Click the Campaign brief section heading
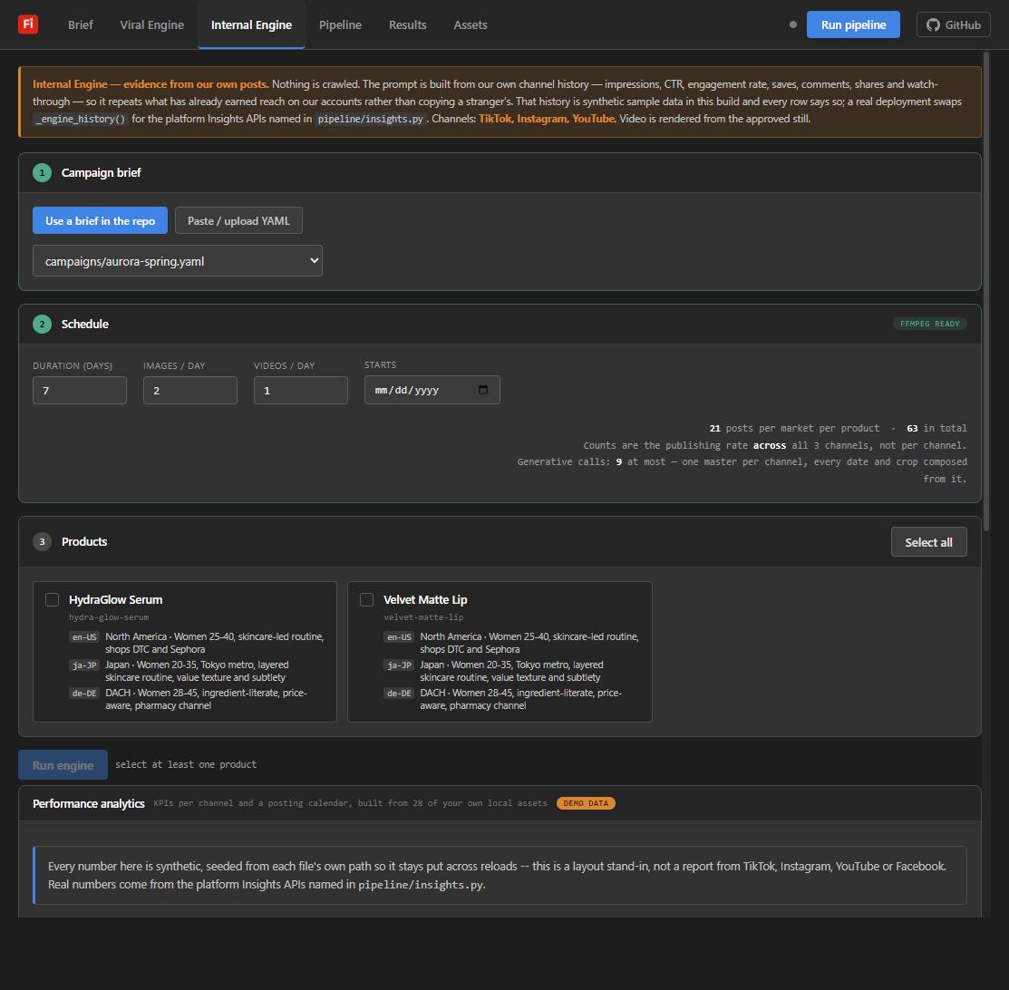The width and height of the screenshot is (1009, 990). point(101,172)
